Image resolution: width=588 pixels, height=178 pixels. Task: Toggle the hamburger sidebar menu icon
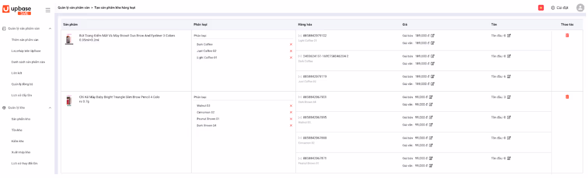pyautogui.click(x=48, y=10)
